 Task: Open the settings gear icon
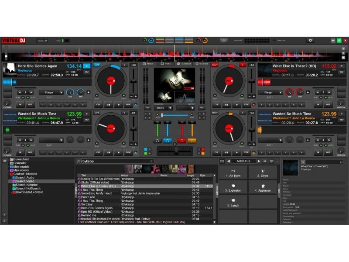310,41
